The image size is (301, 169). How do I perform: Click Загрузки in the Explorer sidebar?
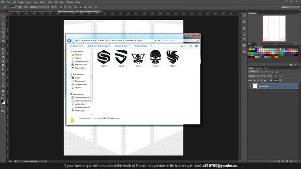click(79, 55)
